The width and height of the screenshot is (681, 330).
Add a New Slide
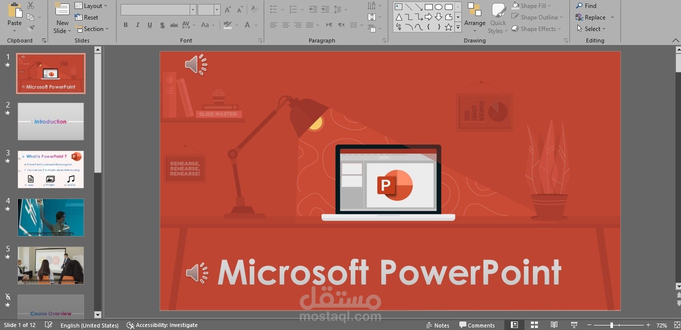[62, 17]
